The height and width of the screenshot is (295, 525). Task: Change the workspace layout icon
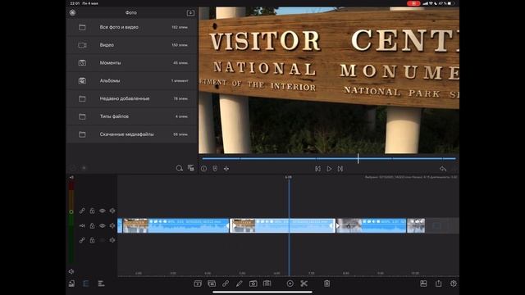tap(423, 284)
